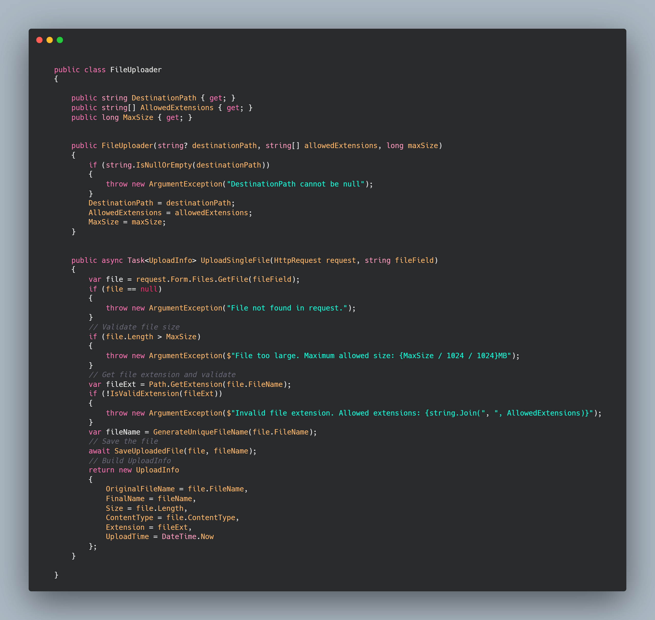
Task: Click the "Validate file size" comment
Action: click(x=134, y=327)
